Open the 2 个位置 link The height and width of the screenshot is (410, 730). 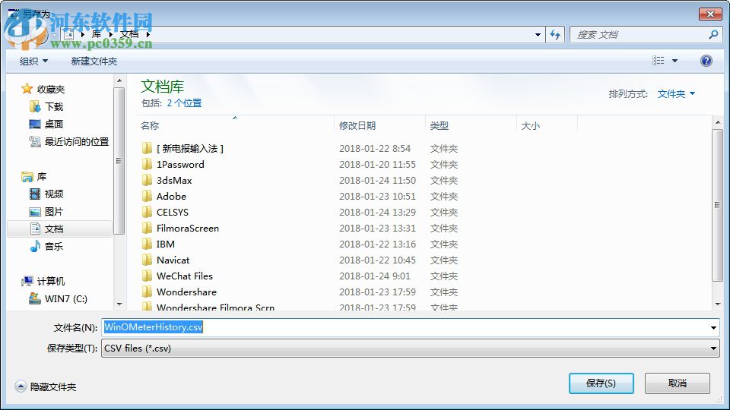184,103
